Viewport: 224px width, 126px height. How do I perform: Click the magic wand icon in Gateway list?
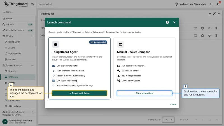tap(214, 13)
